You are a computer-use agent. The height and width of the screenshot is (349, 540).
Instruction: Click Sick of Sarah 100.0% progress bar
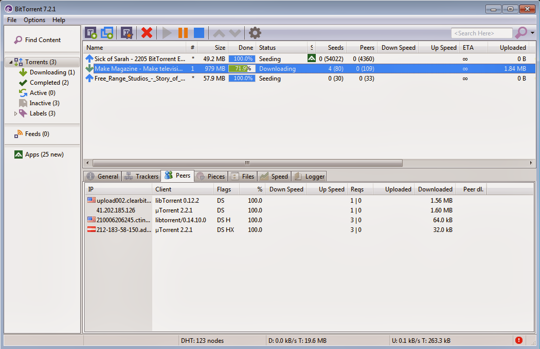242,59
